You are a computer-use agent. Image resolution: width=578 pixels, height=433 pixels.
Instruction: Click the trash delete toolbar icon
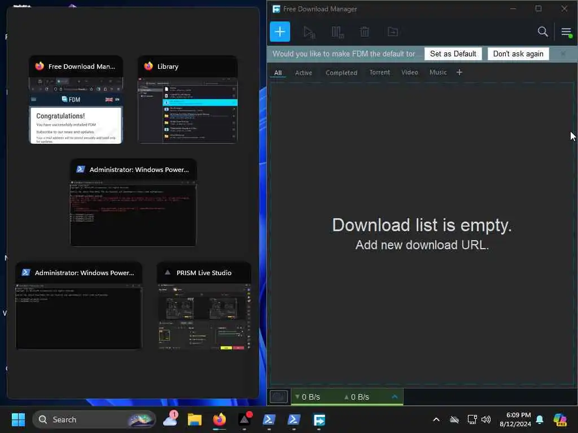[x=364, y=32]
